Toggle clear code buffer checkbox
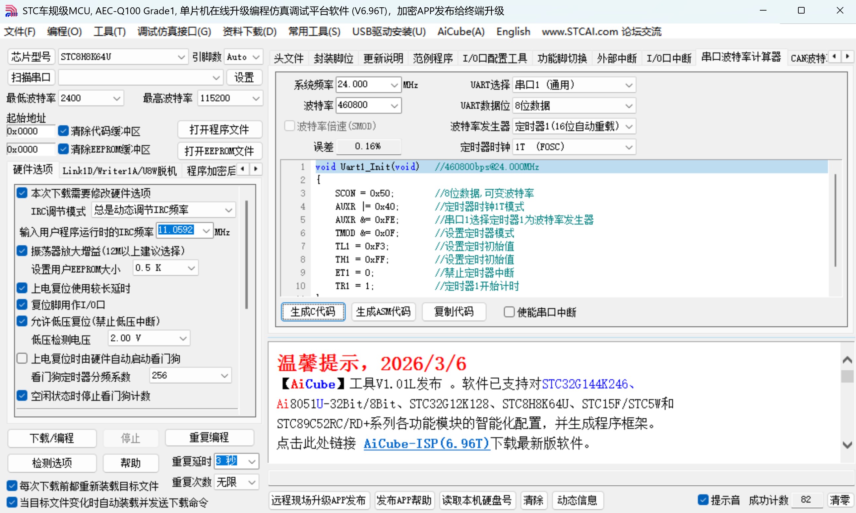Screen dimensions: 856x513 tap(63, 131)
